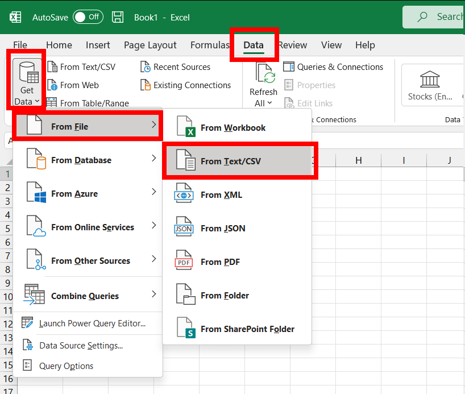Screen dimensions: 465x394
Task: Choose From Workbook in submenu
Action: point(237,127)
